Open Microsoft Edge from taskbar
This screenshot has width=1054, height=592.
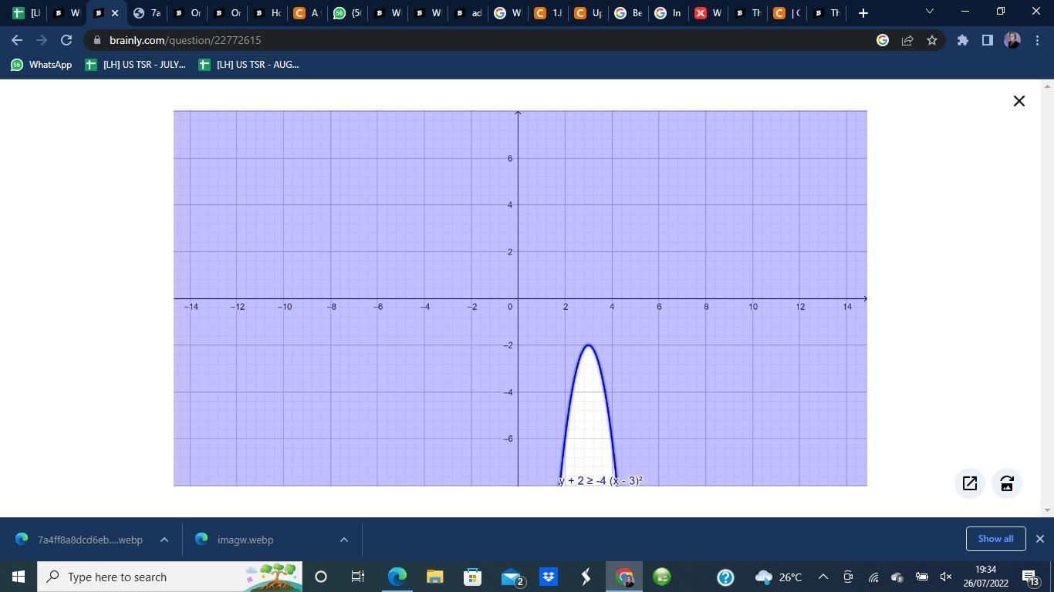397,577
